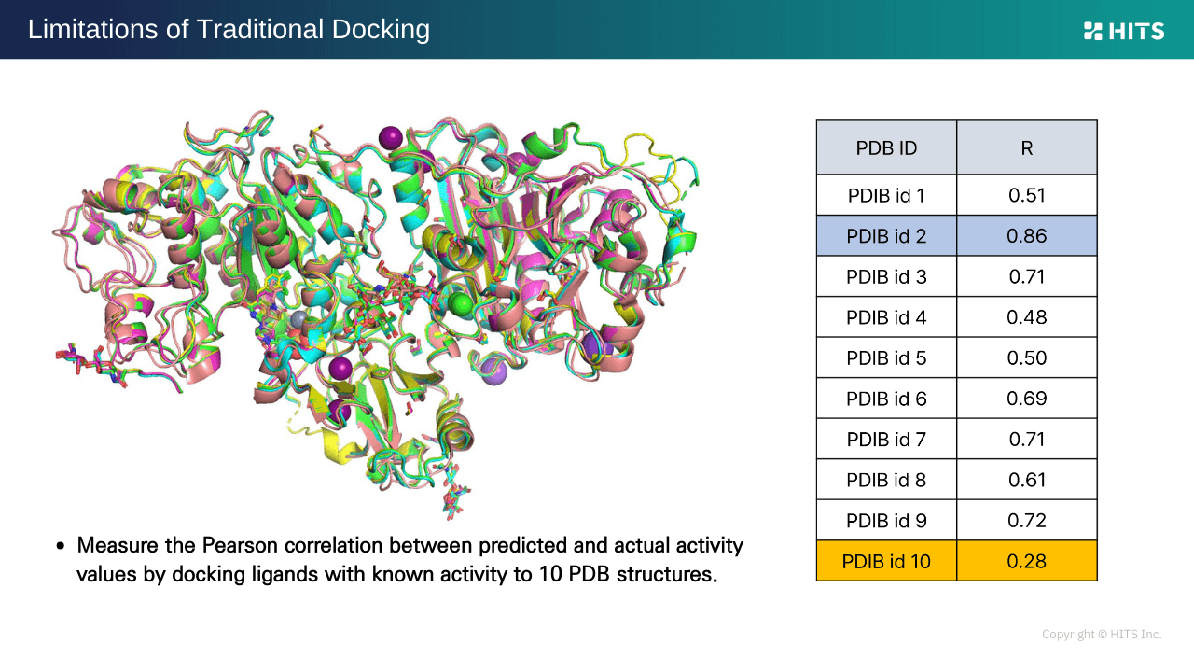Click the Pearson correlation bullet text

pyautogui.click(x=409, y=559)
